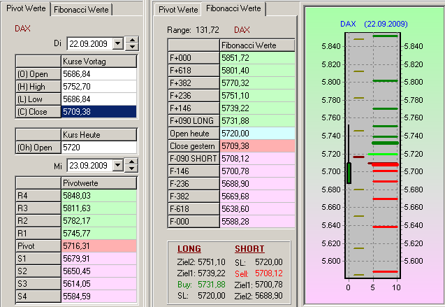Open Fibonacci Werte tab in left panel
The height and width of the screenshot is (307, 445).
click(81, 10)
